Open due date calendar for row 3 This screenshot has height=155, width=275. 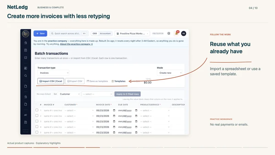tap(136, 122)
